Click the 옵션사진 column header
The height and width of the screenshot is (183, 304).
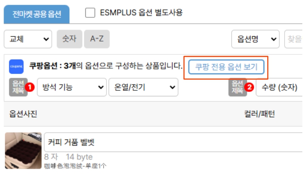coord(23,114)
